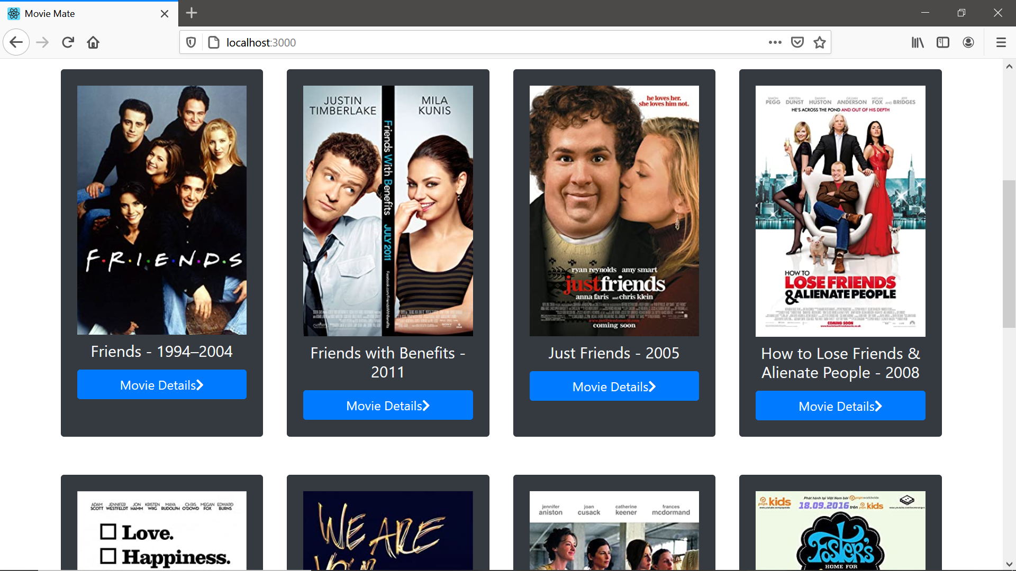The width and height of the screenshot is (1016, 571).
Task: Open a new browser tab
Action: click(x=192, y=13)
